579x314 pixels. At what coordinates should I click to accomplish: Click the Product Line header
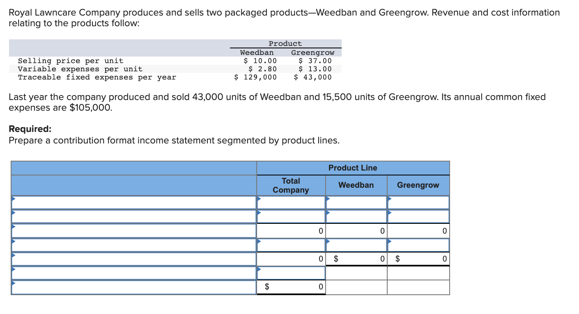(x=353, y=168)
